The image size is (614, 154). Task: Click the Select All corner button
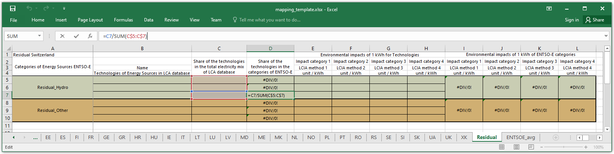pos(7,49)
